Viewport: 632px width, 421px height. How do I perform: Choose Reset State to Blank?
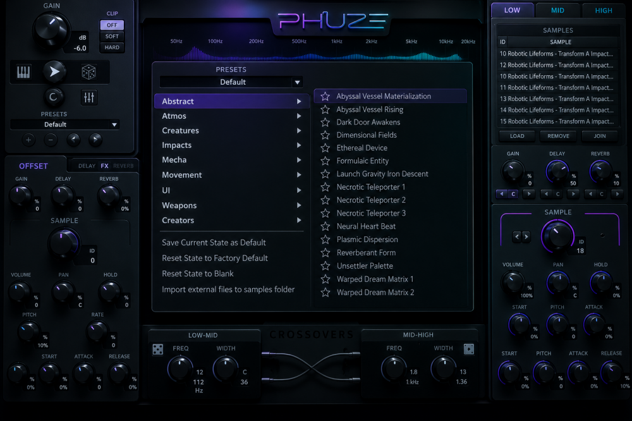197,274
